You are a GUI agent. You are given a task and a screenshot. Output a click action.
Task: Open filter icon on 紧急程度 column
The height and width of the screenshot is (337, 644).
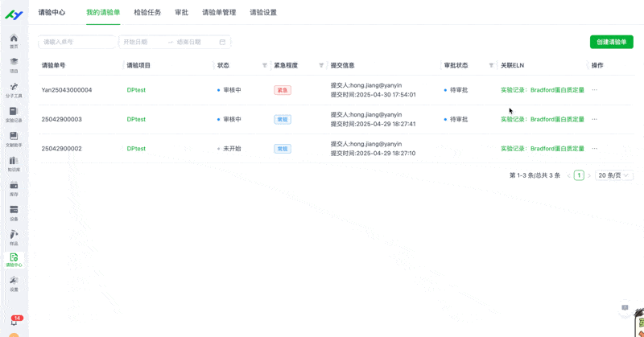point(321,65)
